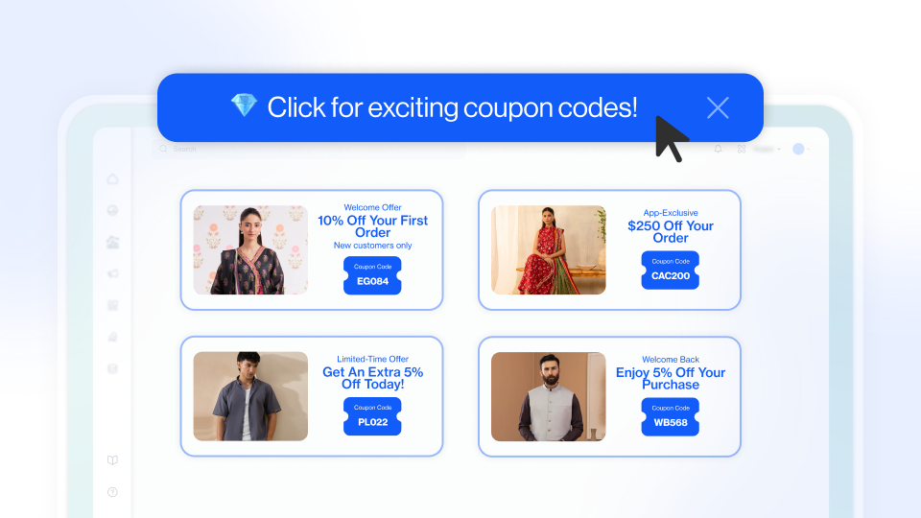The image size is (921, 518).
Task: Open the help question mark icon
Action: tap(113, 492)
